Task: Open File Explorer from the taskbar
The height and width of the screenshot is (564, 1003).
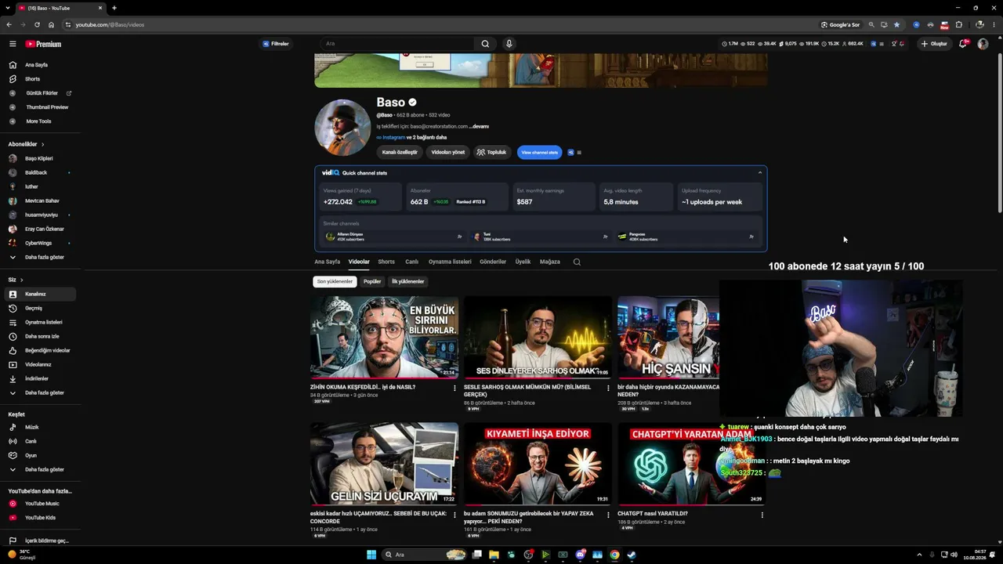Action: click(x=494, y=555)
